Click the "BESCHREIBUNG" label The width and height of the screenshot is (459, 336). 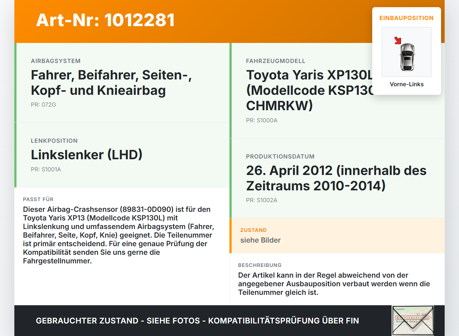click(260, 265)
